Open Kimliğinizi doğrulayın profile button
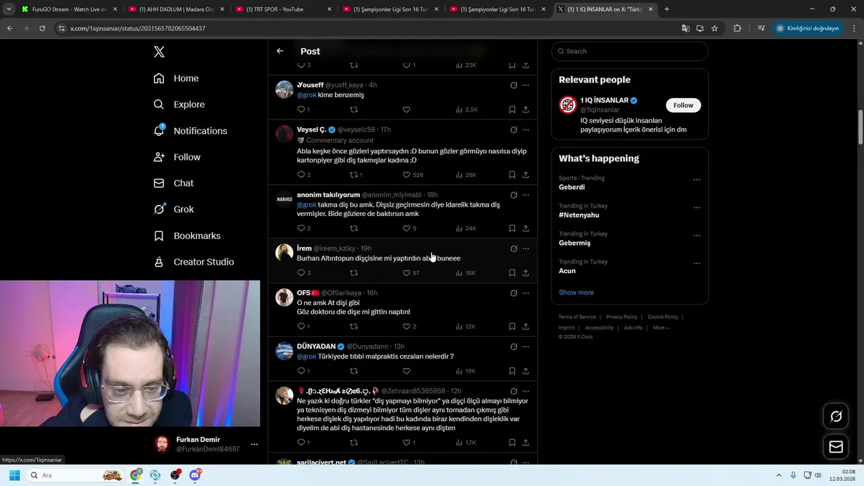The height and width of the screenshot is (486, 864). click(807, 28)
